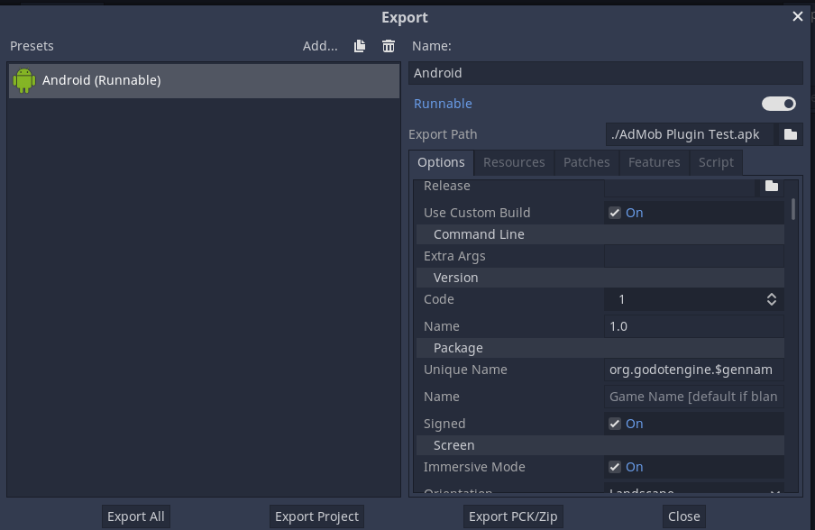Duplicate the current export preset
Screen dimensions: 815x530
[358, 46]
